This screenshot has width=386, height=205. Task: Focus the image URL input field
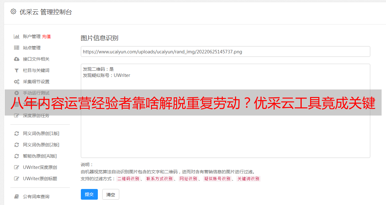pos(225,51)
